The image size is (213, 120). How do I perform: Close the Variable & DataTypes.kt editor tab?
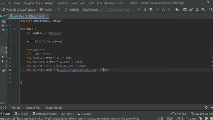(46, 16)
